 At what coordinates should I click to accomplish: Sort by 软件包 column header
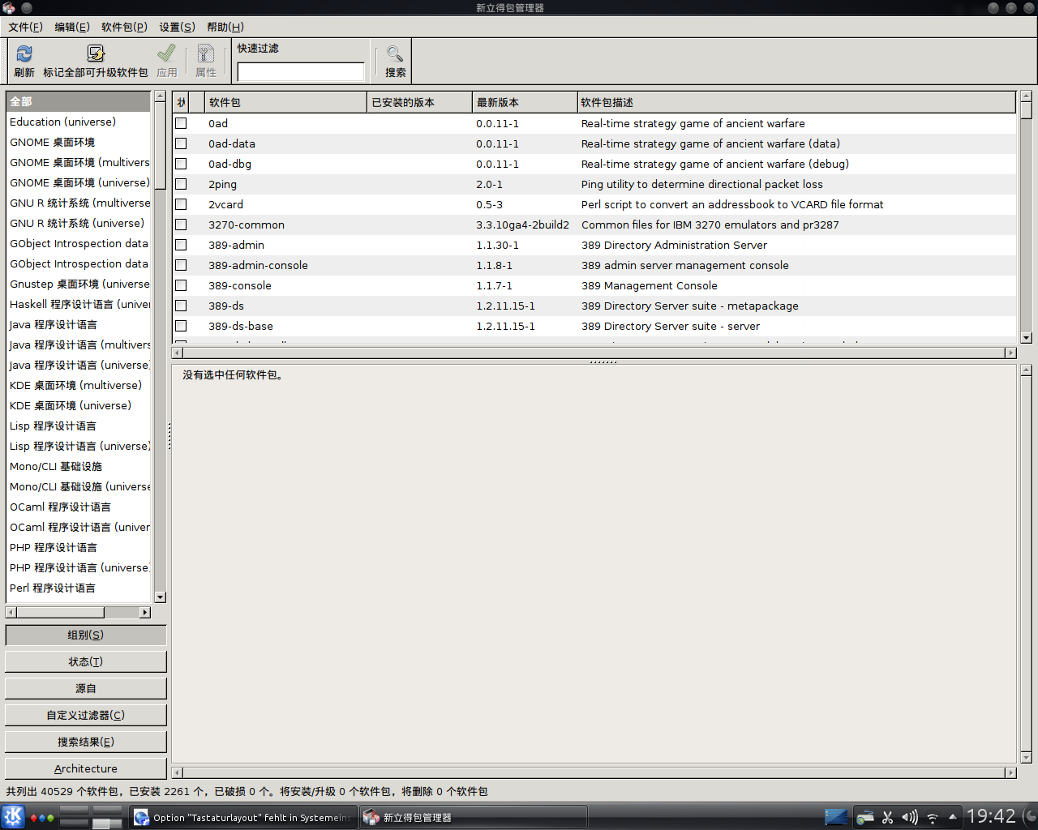click(285, 102)
